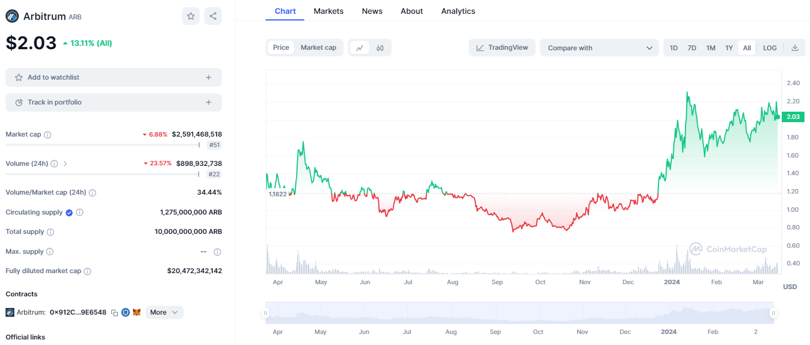Select the Price chart toggle

pos(281,48)
